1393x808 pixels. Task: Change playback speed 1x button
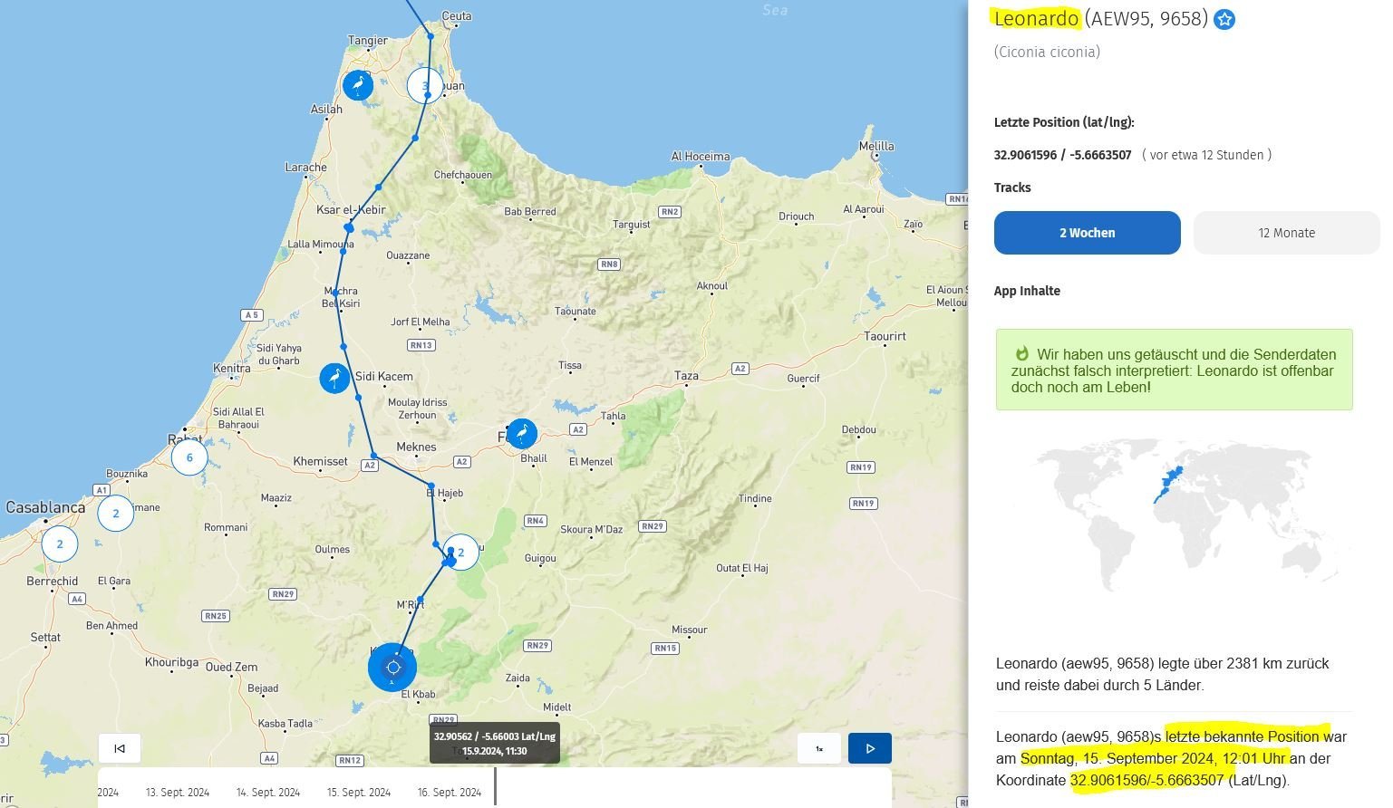pos(819,748)
